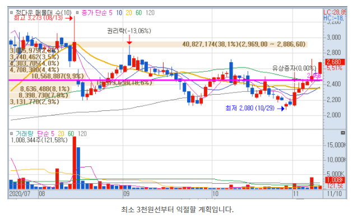Click the small button at volume panel's top-right corner
The image size is (358, 219).
343,133
